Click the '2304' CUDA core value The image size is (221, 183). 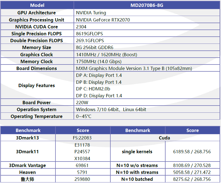(x=81, y=27)
